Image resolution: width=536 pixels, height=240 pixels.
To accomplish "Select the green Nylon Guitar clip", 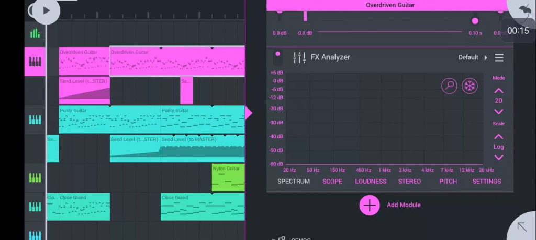I will [x=228, y=178].
